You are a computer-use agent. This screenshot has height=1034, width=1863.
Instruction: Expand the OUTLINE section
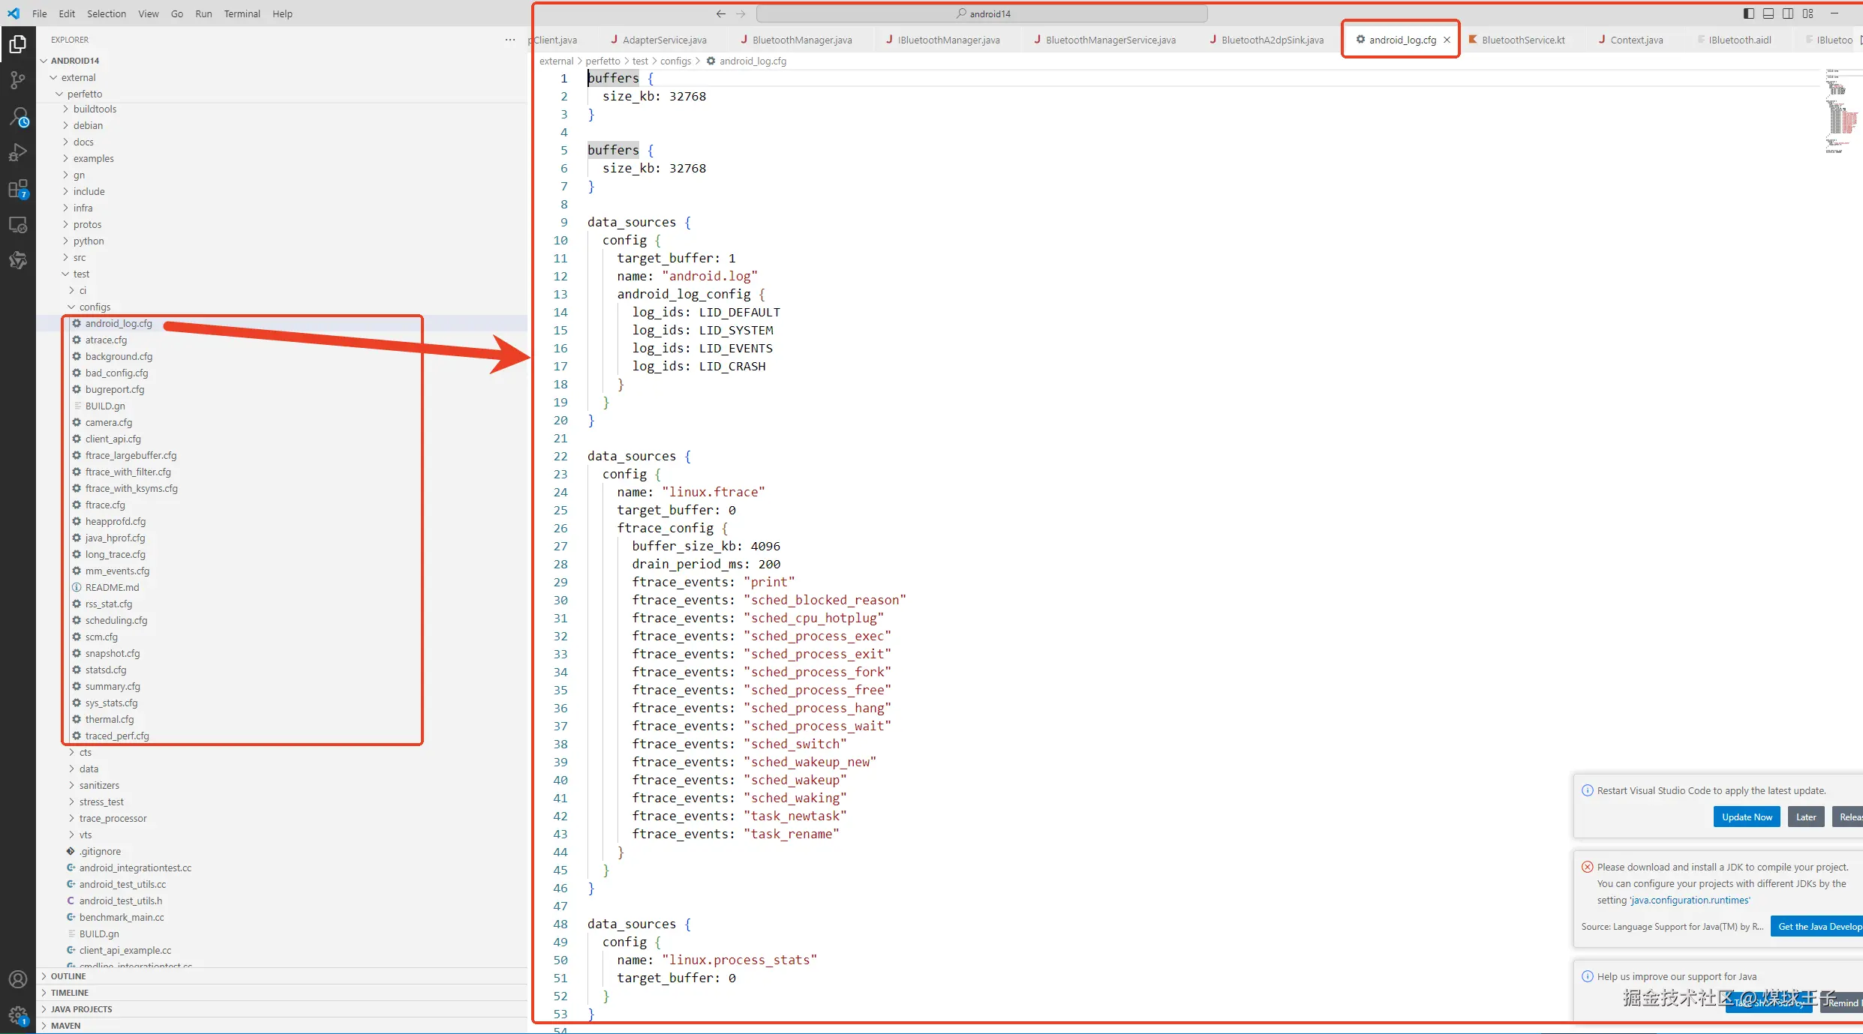coord(68,976)
